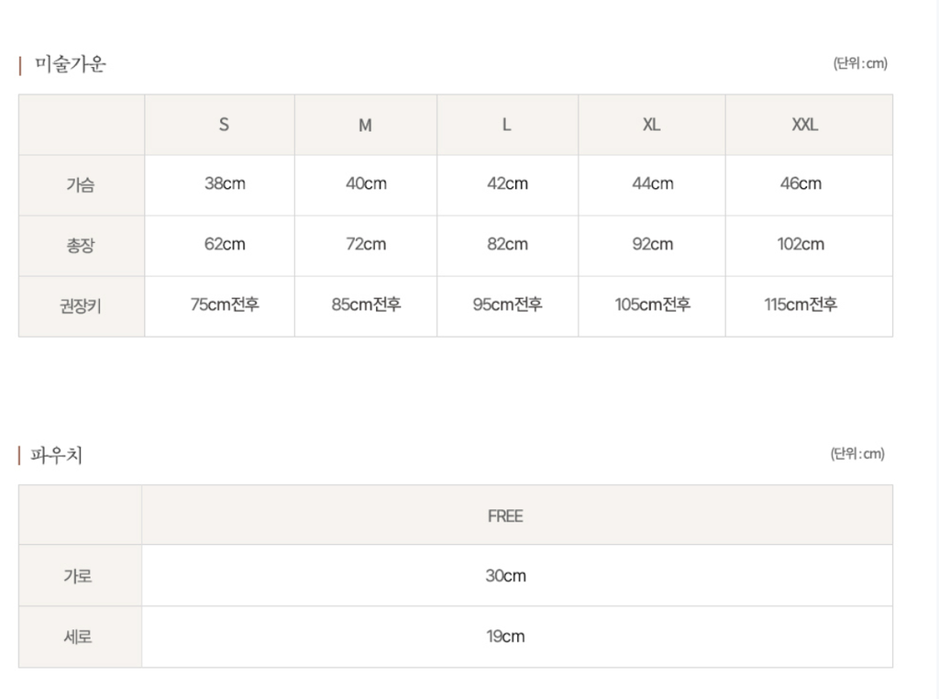Select the S size column header
Image resolution: width=939 pixels, height=699 pixels.
(224, 125)
